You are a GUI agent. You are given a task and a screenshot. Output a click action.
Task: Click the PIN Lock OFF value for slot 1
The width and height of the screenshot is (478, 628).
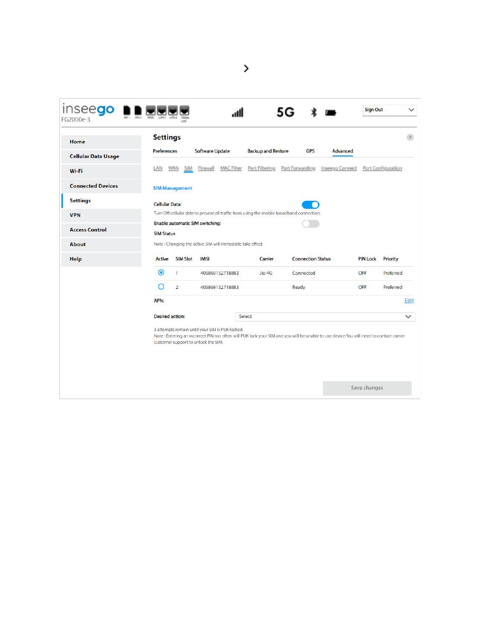click(362, 273)
